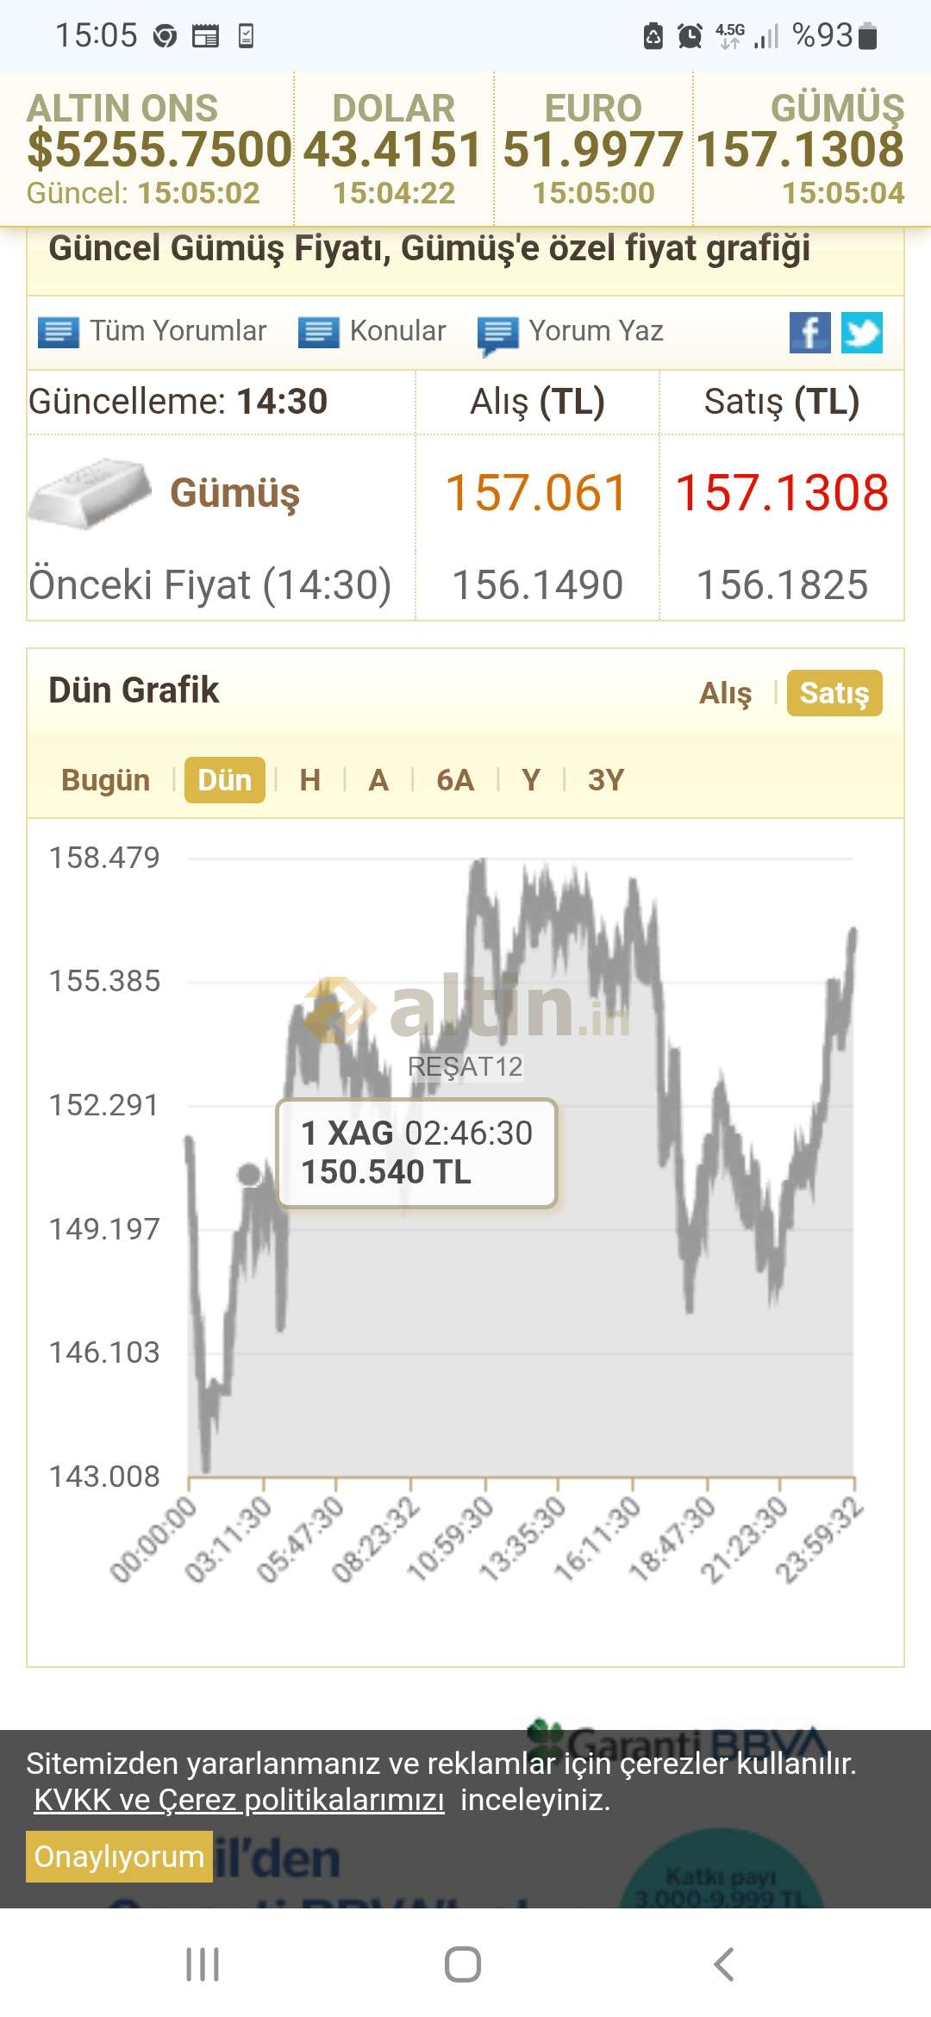Tap the Twitter share icon
Screen dimensions: 931x2017
(x=861, y=333)
